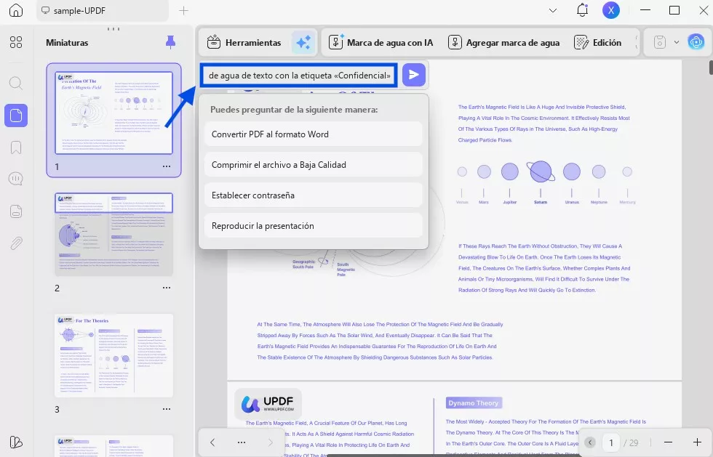713x457 pixels.
Task: Click the Dynamo Theory heading
Action: coord(474,403)
